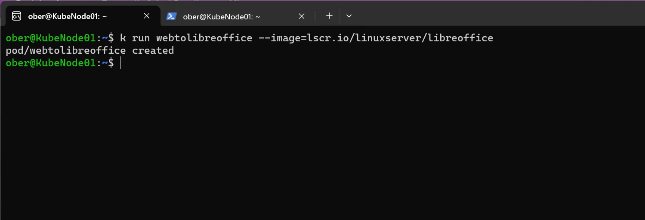Click the '$' sign on the second prompt
Screen dimensions: 645x220
(x=111, y=63)
